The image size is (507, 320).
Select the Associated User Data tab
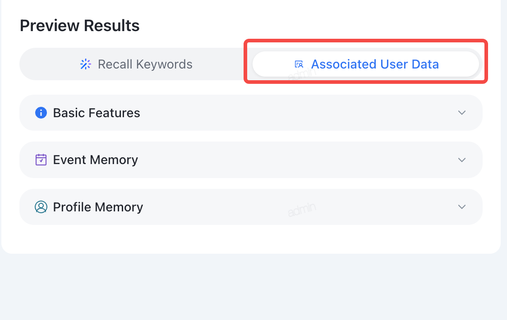(366, 64)
